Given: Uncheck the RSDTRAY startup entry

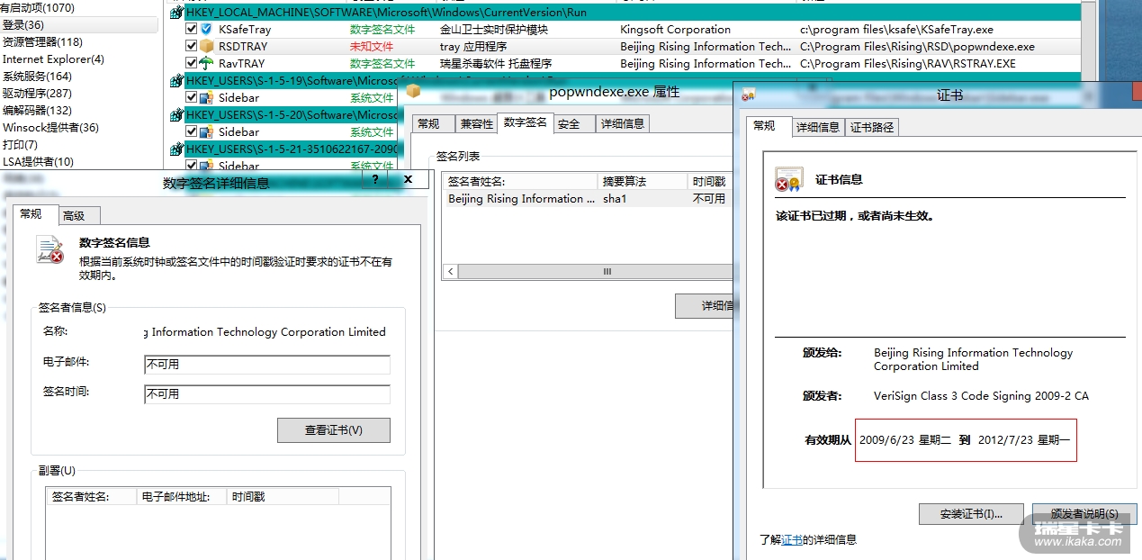Looking at the screenshot, I should (x=191, y=46).
